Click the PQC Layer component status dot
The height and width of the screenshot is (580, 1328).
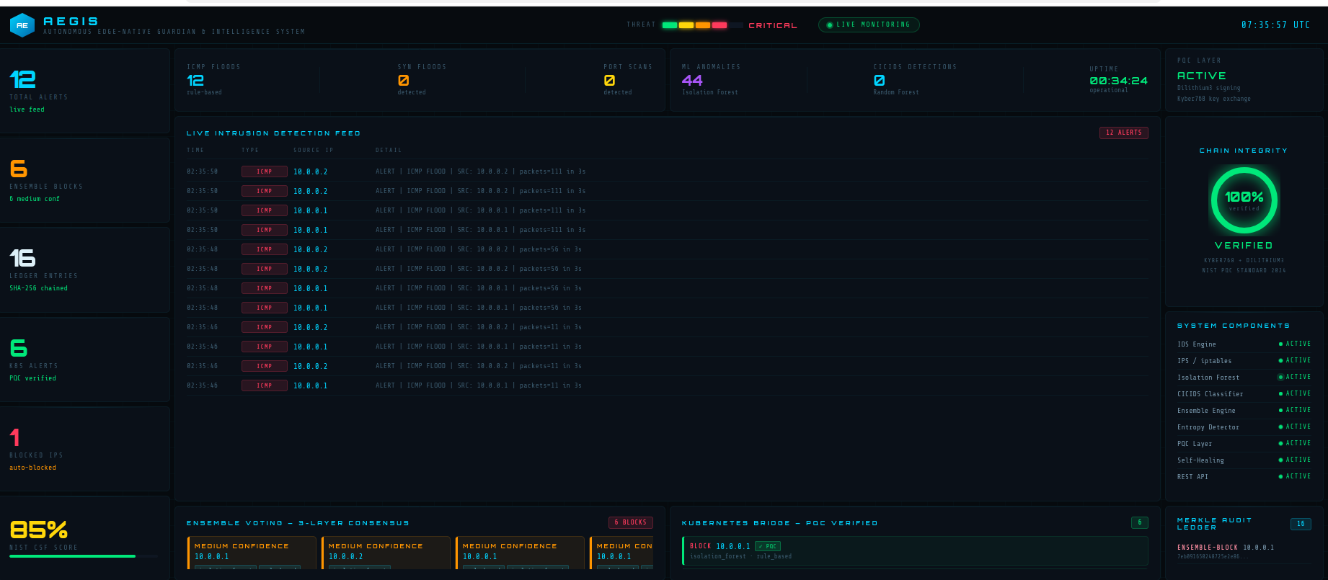coord(1280,444)
